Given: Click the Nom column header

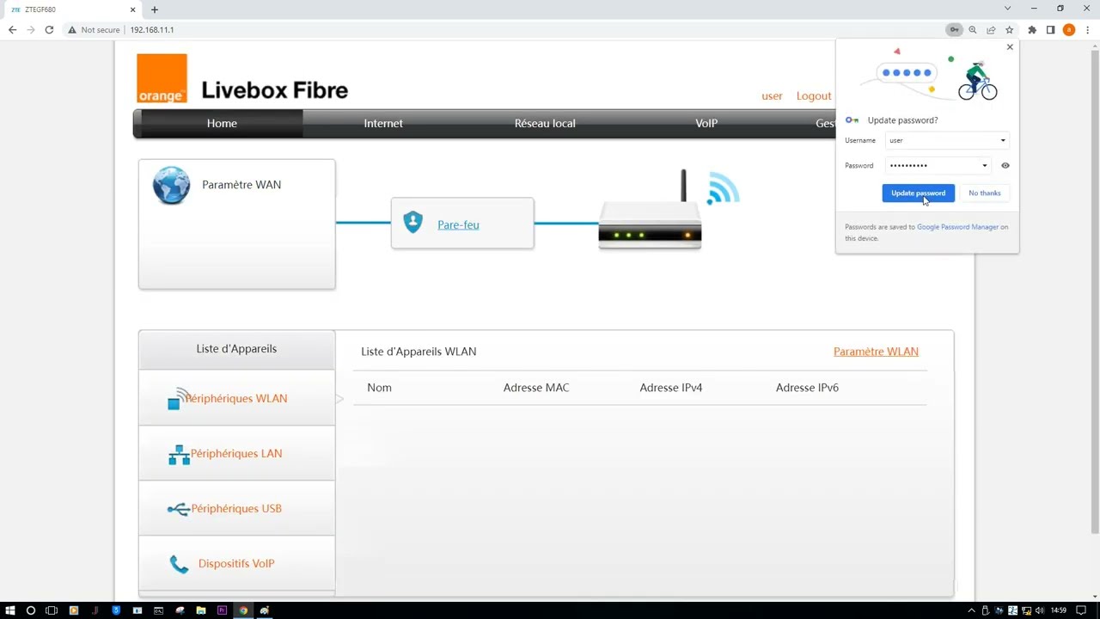Looking at the screenshot, I should coord(379,388).
